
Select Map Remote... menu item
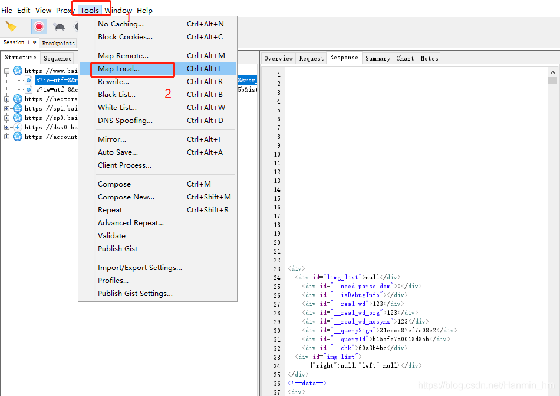point(157,55)
